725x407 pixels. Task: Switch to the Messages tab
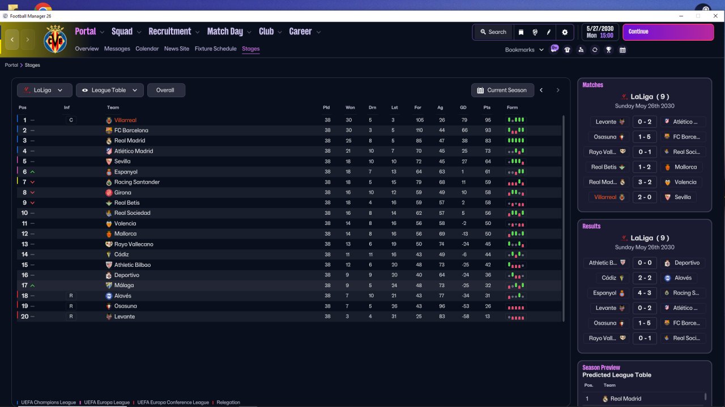pos(117,49)
